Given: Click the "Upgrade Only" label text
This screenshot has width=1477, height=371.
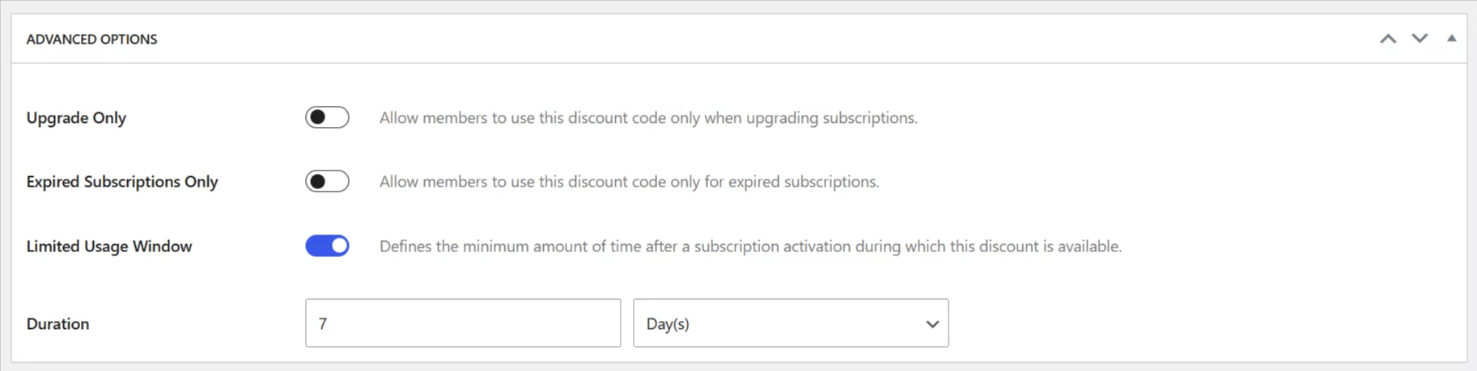Looking at the screenshot, I should [76, 118].
